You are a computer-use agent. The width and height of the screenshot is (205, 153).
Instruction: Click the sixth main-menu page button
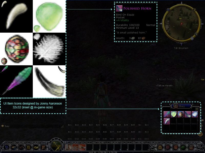43,147
